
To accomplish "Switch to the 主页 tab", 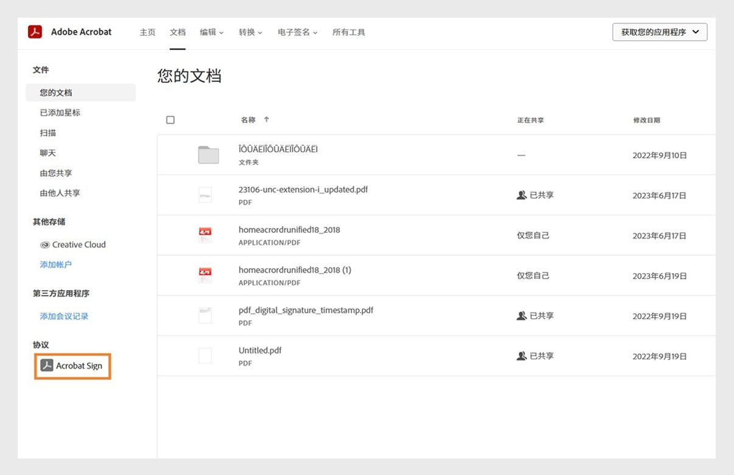I will 147,32.
